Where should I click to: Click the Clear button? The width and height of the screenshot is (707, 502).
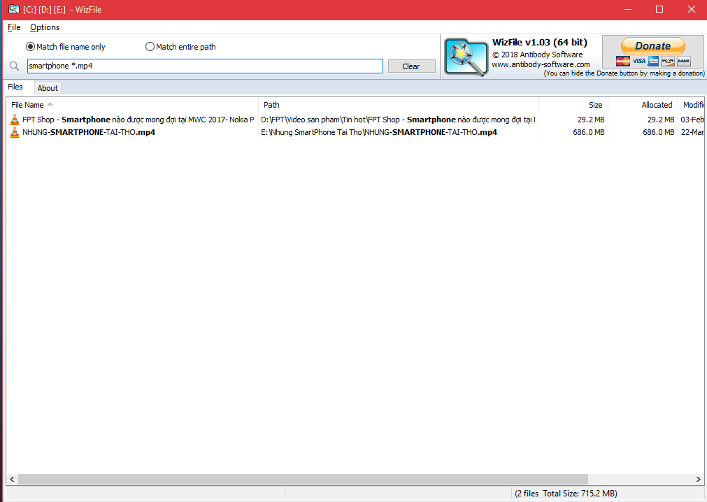pyautogui.click(x=411, y=66)
